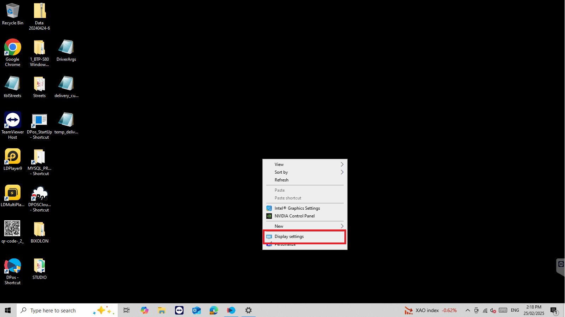The height and width of the screenshot is (317, 565).
Task: Expand the View submenu in context menu
Action: (305, 165)
